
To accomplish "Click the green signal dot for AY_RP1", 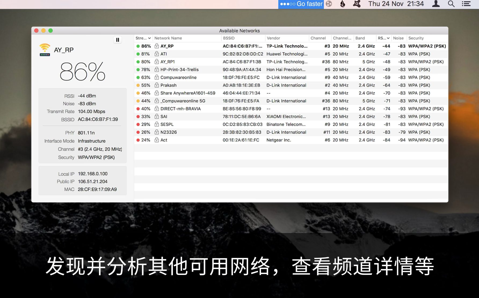I will pos(138,62).
